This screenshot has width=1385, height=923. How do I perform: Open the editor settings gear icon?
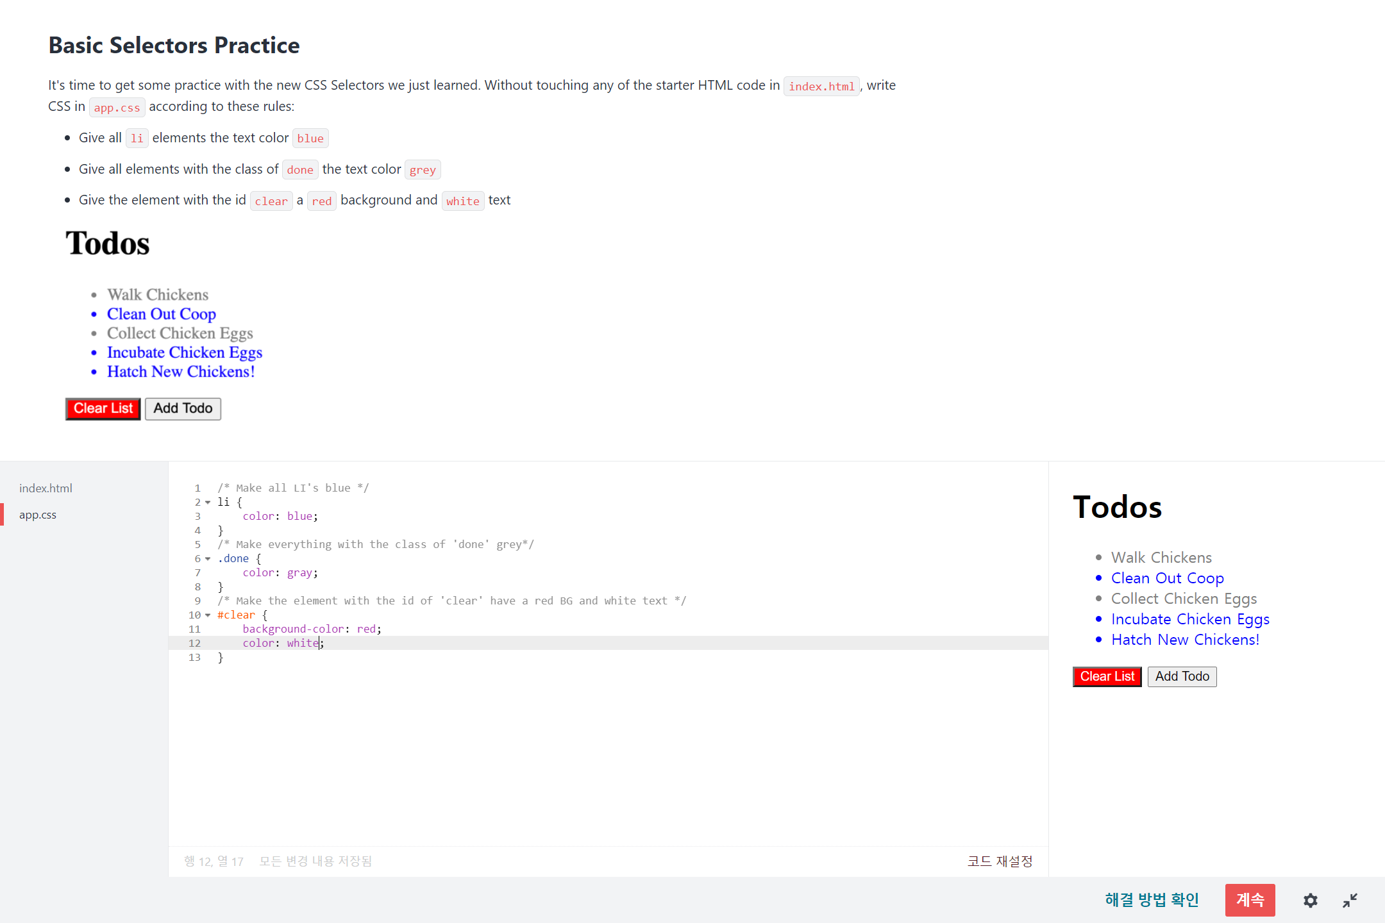1310,901
